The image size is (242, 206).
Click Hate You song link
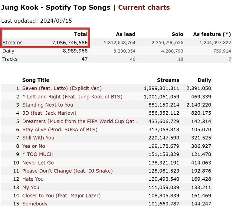click(33, 179)
